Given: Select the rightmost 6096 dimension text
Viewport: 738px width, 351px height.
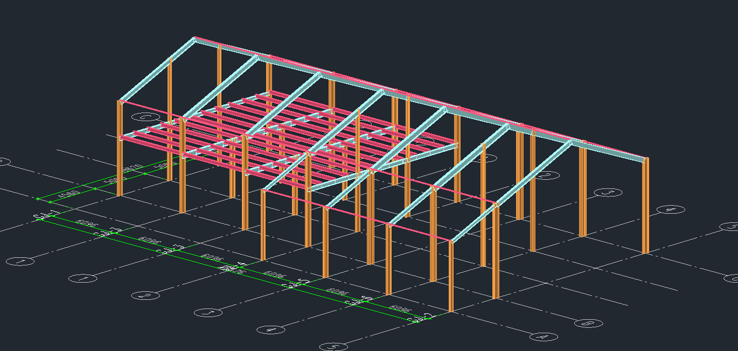Looking at the screenshot, I should pyautogui.click(x=399, y=309).
